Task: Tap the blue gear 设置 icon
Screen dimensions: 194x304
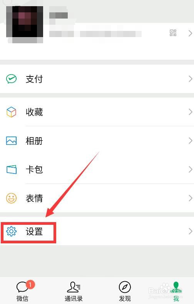Action: 12,231
